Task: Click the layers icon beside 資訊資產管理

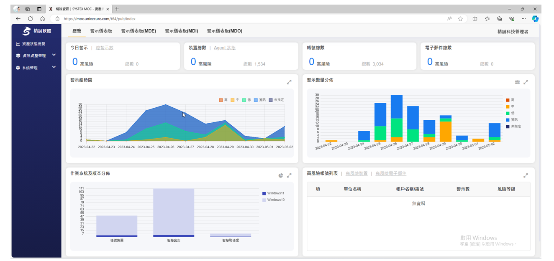Action: (18, 56)
